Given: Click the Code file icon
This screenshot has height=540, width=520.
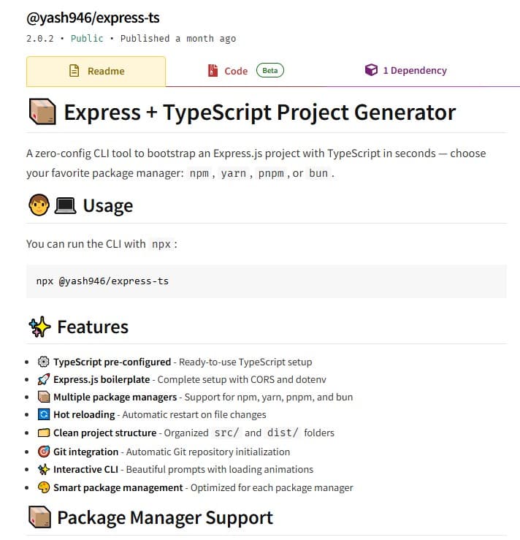Looking at the screenshot, I should tap(213, 71).
